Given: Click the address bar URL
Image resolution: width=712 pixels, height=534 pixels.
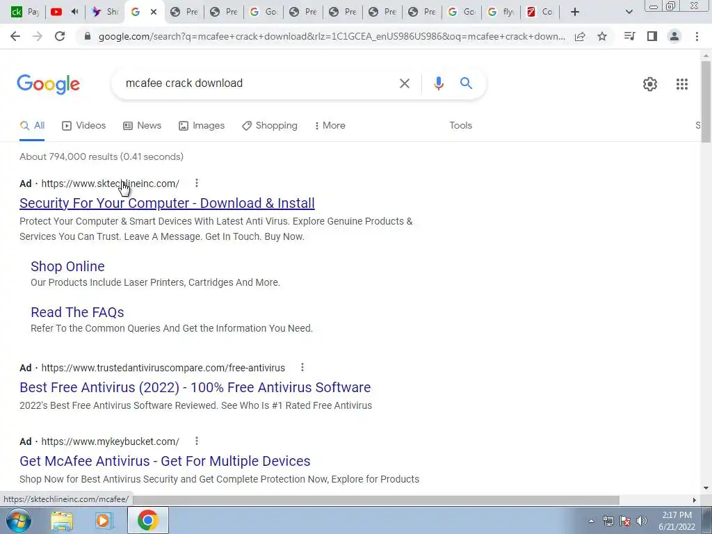Looking at the screenshot, I should click(332, 36).
